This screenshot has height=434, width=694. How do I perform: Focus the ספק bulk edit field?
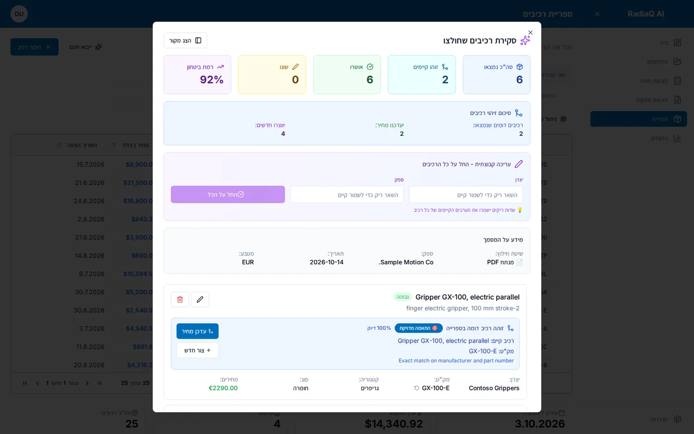[x=347, y=194]
